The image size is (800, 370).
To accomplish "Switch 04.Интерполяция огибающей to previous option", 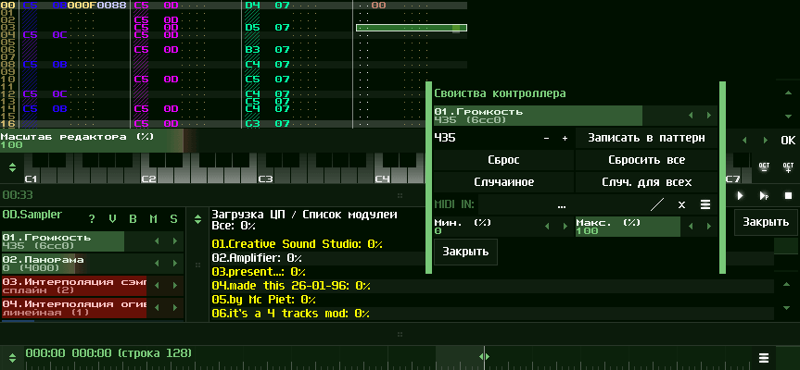I will [x=157, y=308].
